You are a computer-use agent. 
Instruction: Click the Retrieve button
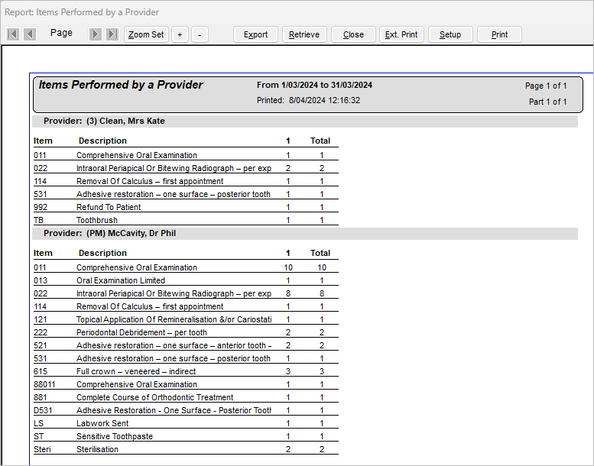pyautogui.click(x=304, y=34)
